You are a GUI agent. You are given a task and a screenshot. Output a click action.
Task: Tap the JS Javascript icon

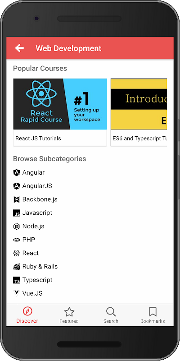point(17,213)
